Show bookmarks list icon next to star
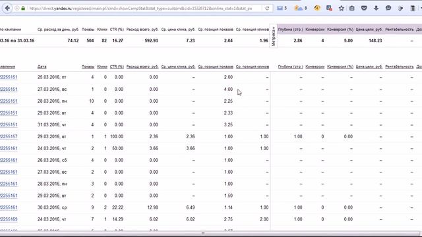Image resolution: width=422 pixels, height=237 pixels. tap(351, 8)
